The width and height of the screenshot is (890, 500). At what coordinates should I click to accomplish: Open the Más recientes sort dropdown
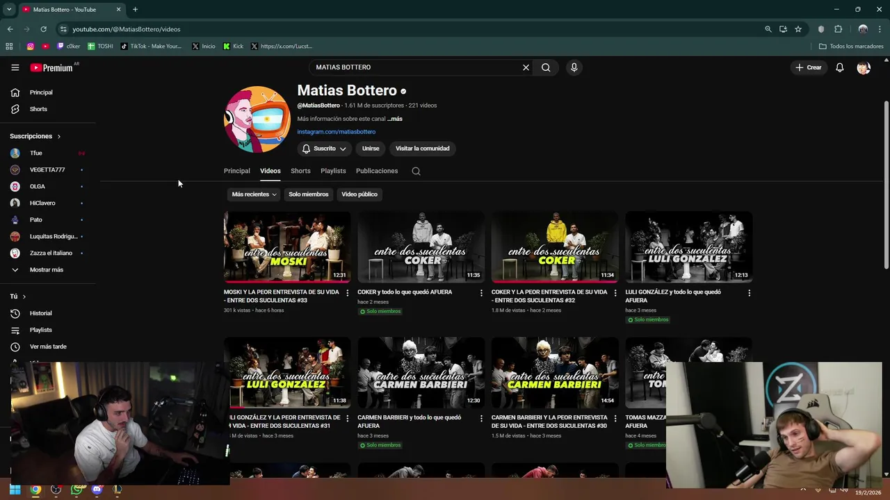click(254, 194)
